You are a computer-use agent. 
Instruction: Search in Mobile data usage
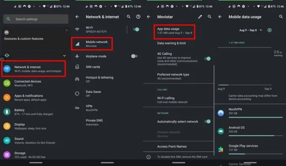coord(281,17)
